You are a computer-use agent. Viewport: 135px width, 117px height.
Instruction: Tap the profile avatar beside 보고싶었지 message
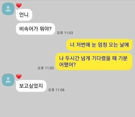click(8, 80)
